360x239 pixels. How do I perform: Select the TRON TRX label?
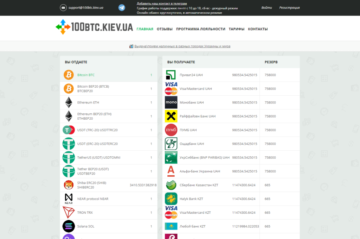[x=85, y=213]
